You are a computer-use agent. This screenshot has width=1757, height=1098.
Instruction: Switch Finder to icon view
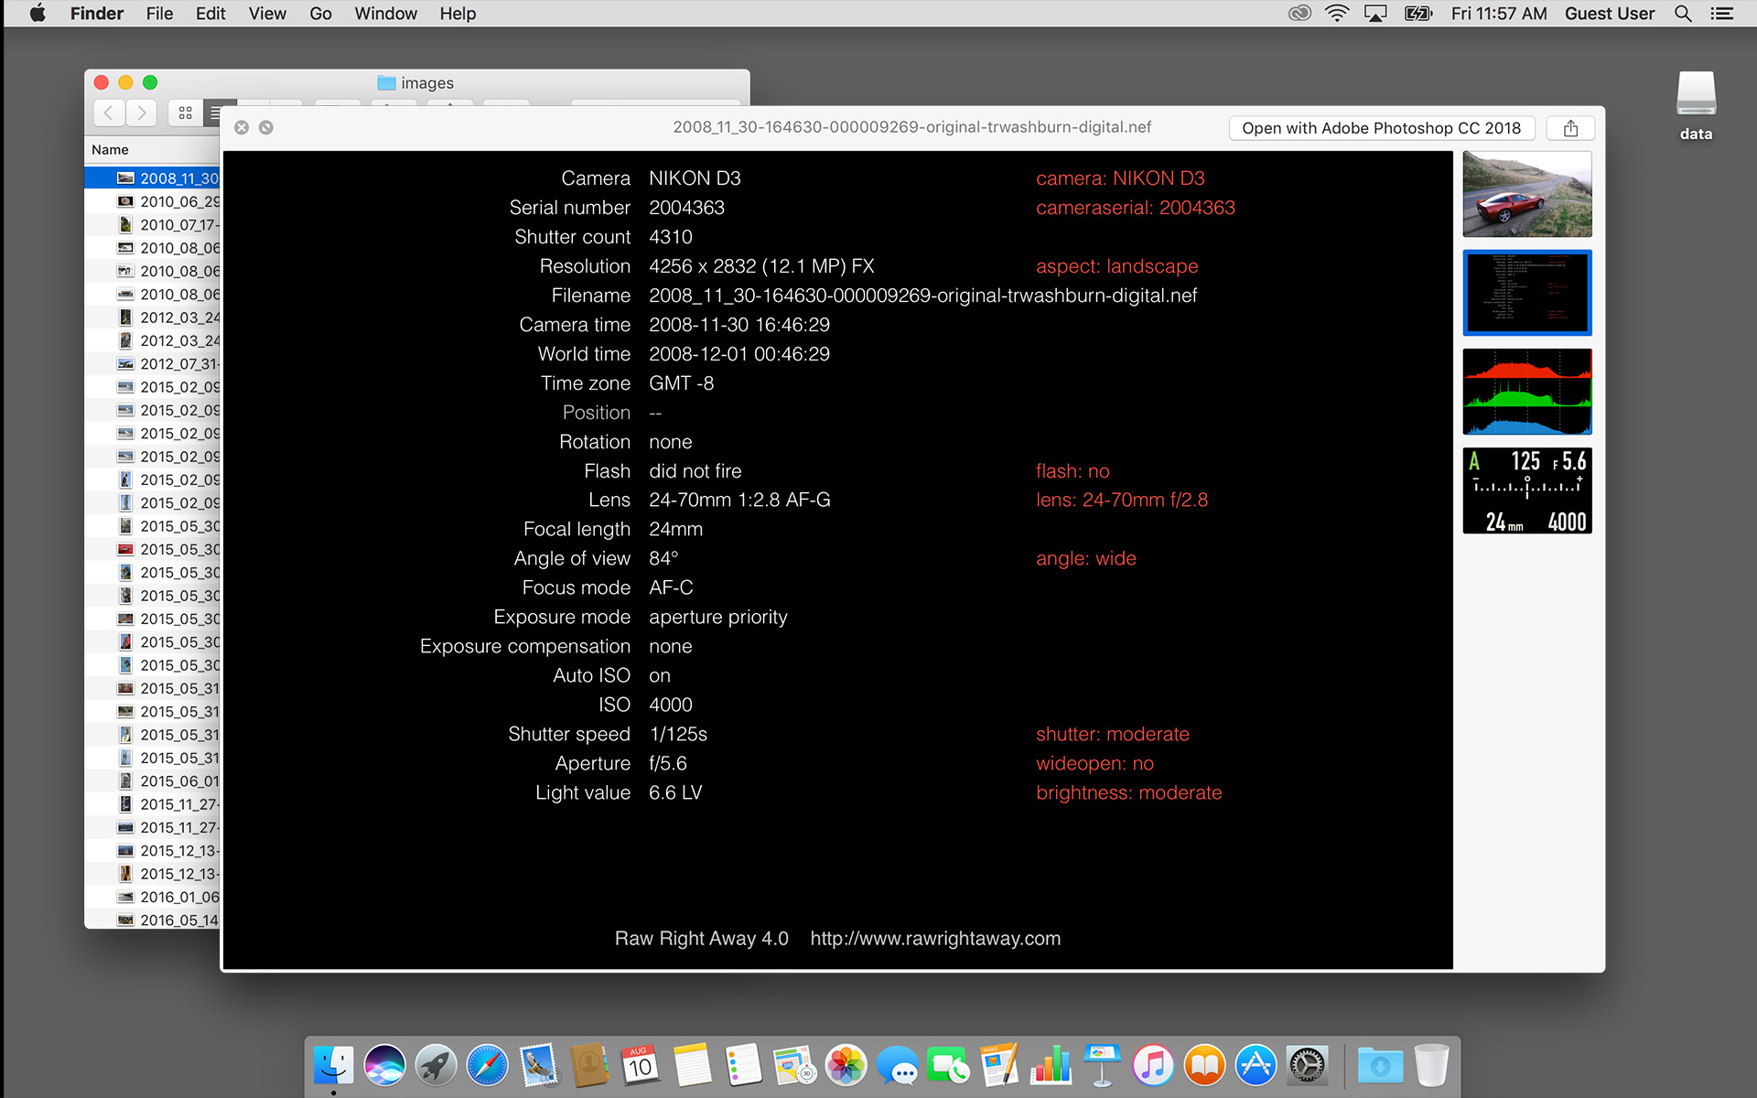[x=186, y=113]
